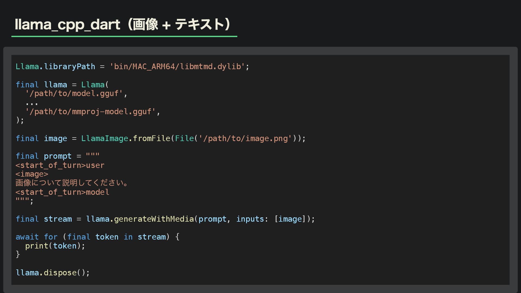Click the Llama.libraryPath assignment line
This screenshot has width=521, height=293.
[55, 66]
